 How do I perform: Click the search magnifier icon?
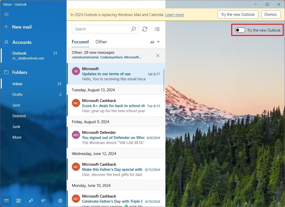(133, 29)
